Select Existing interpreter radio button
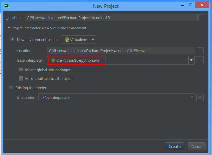Viewport: 212px width, 155px height. pyautogui.click(x=11, y=88)
